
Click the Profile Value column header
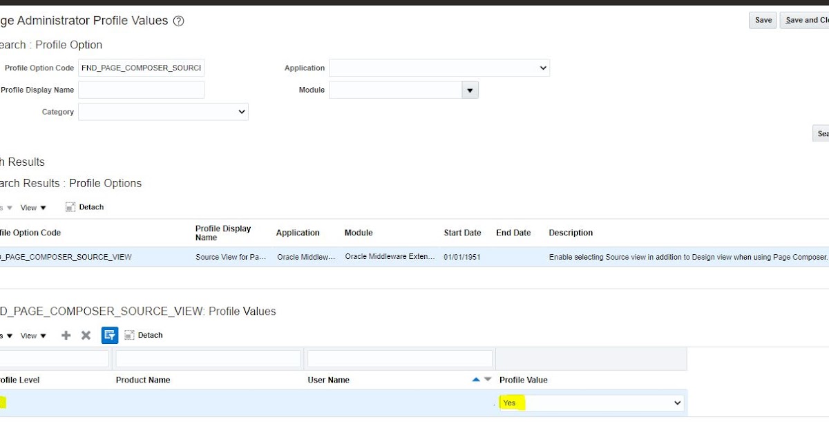[524, 380]
